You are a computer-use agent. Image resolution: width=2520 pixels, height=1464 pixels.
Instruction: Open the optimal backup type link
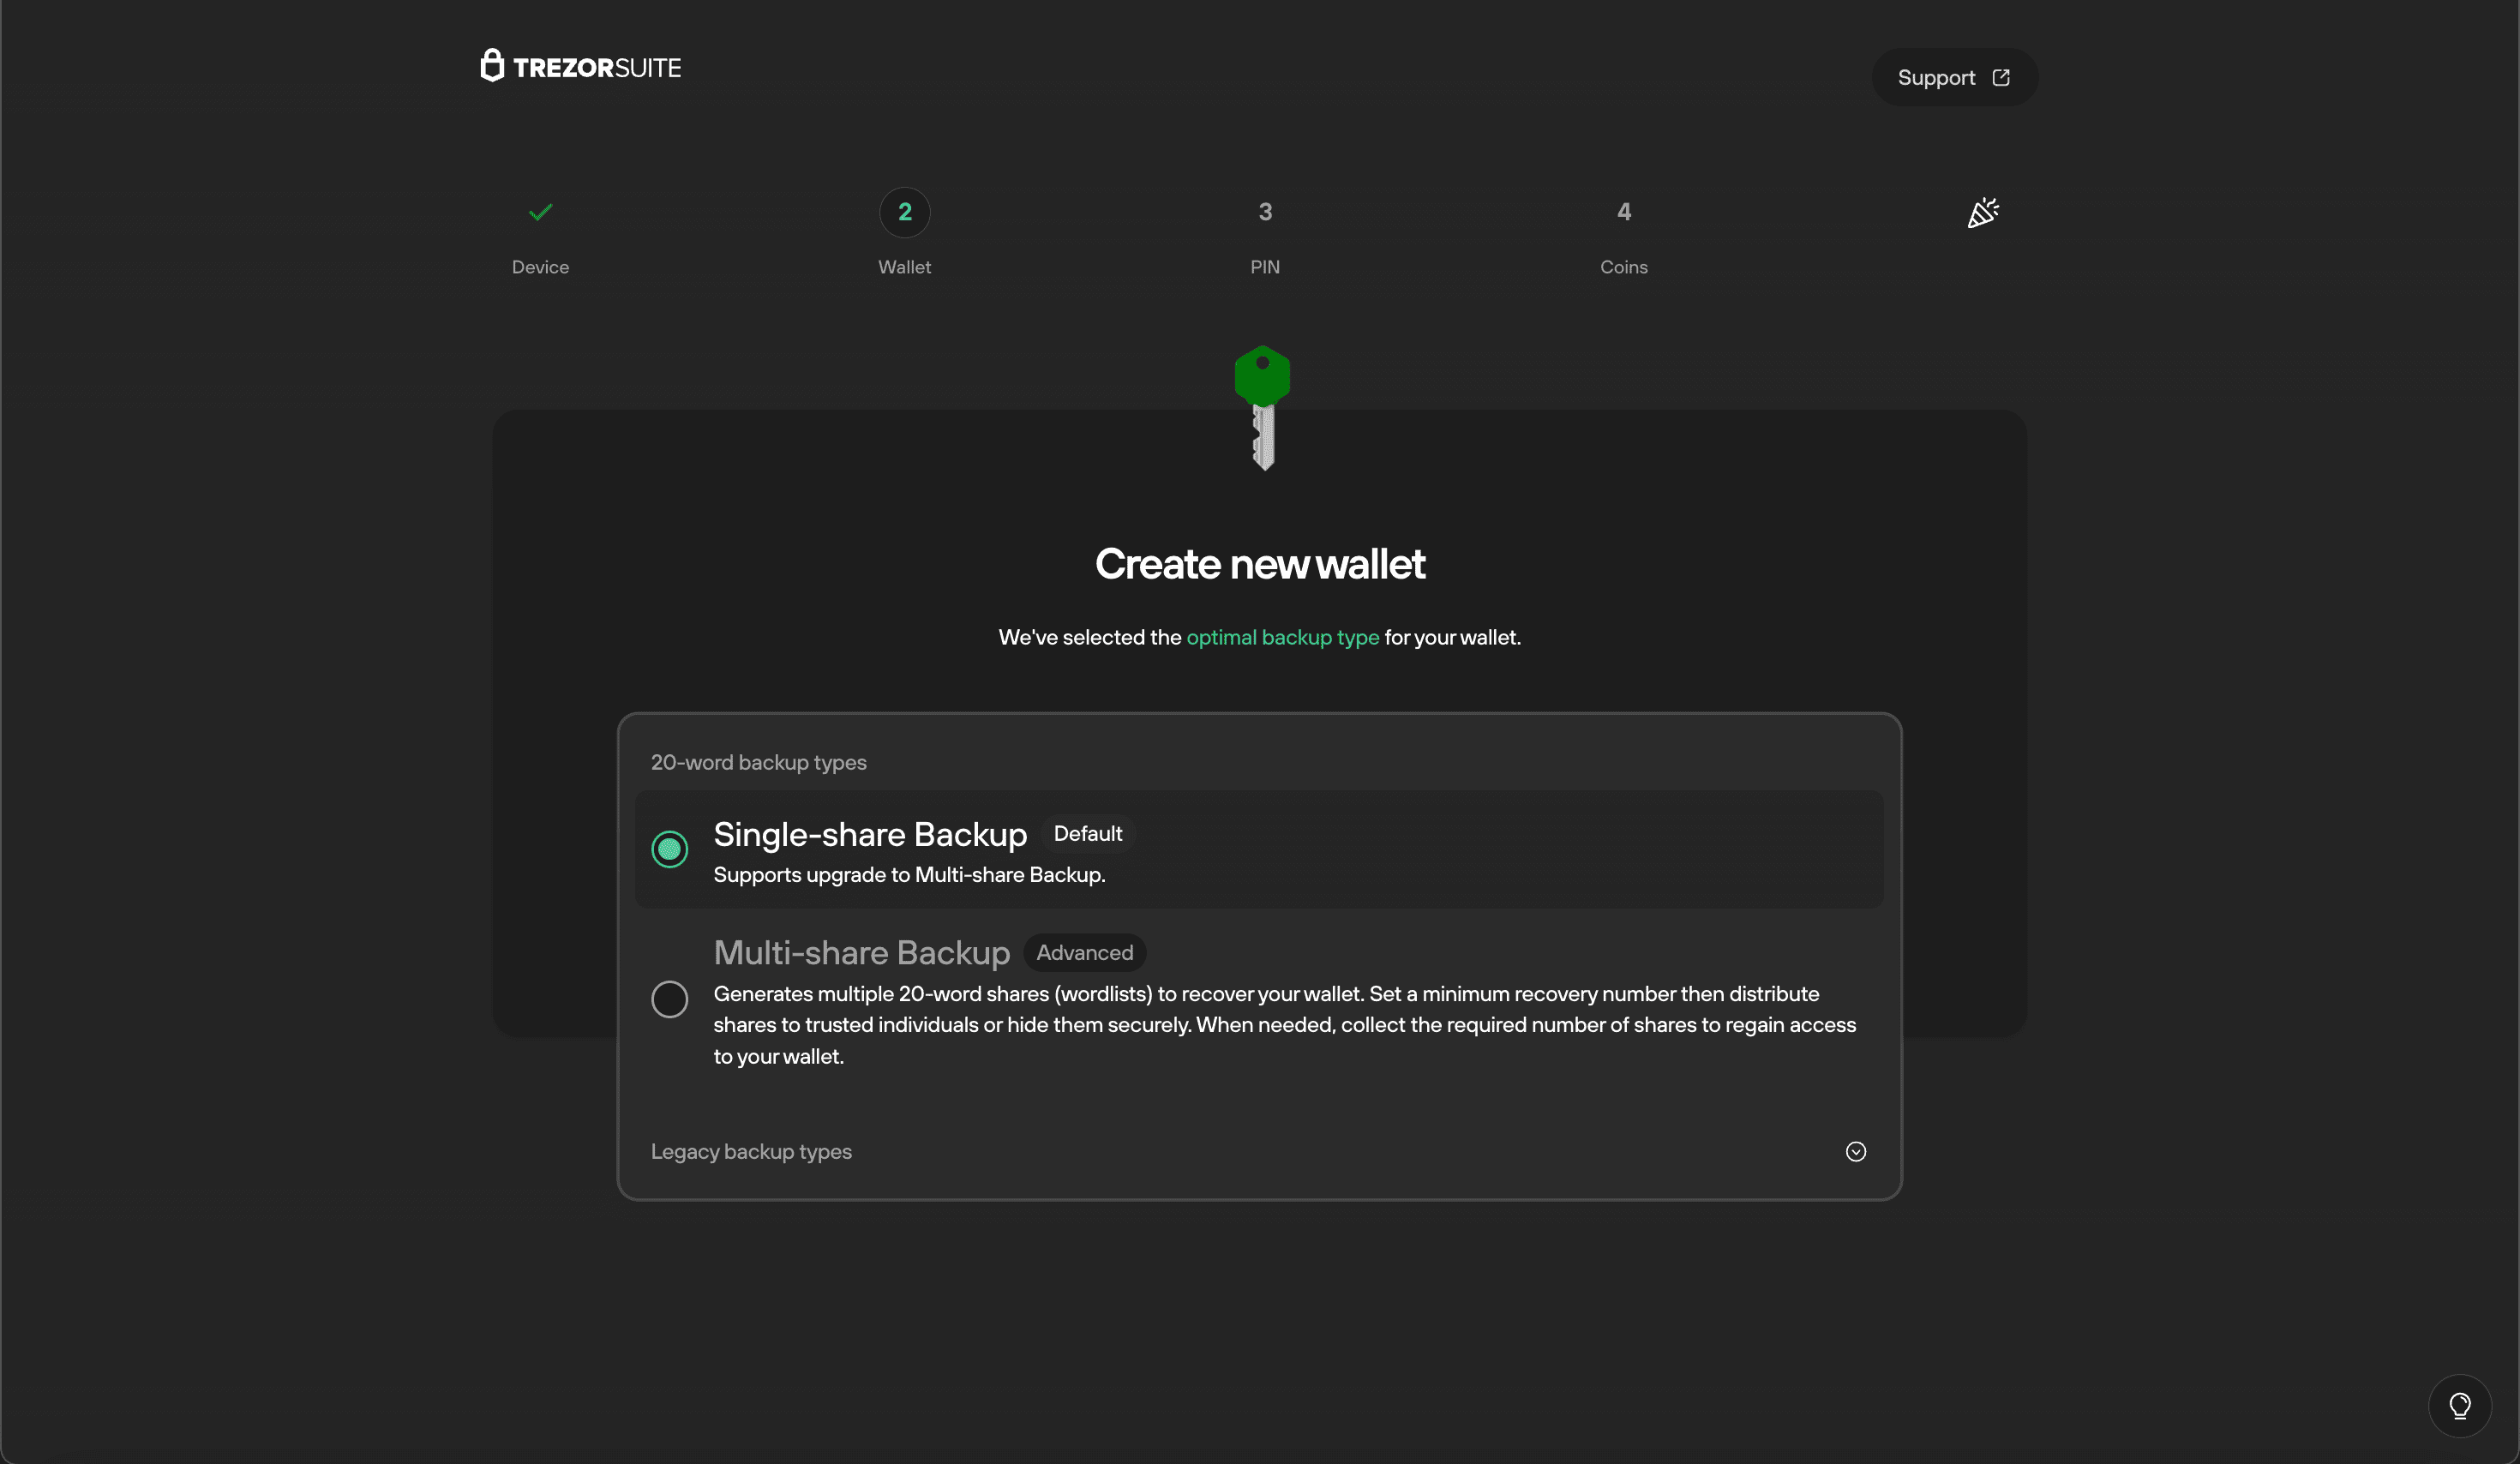1282,637
